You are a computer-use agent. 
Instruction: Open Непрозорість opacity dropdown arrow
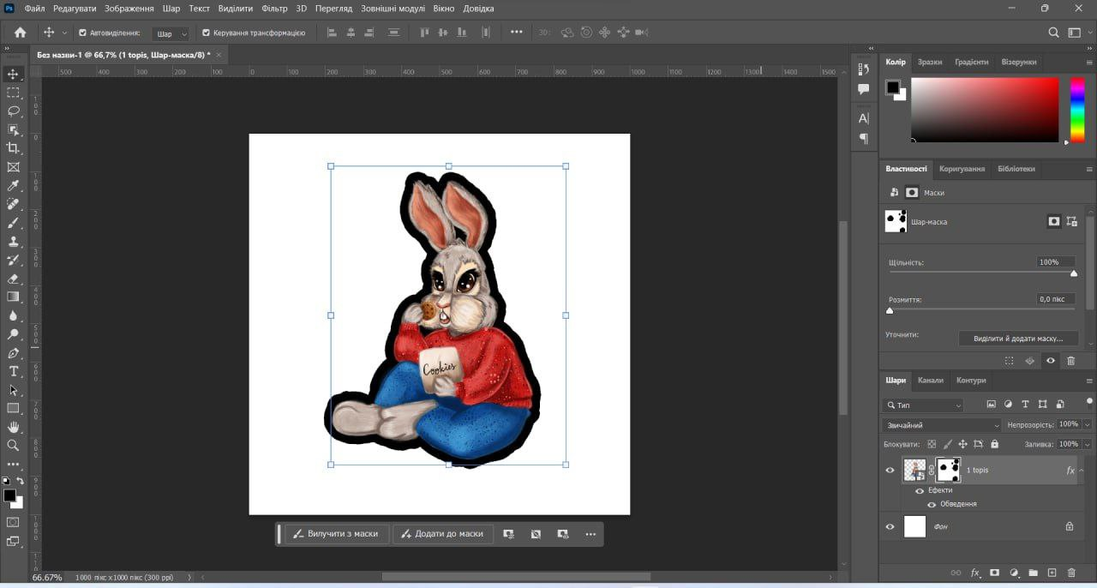pos(1087,424)
